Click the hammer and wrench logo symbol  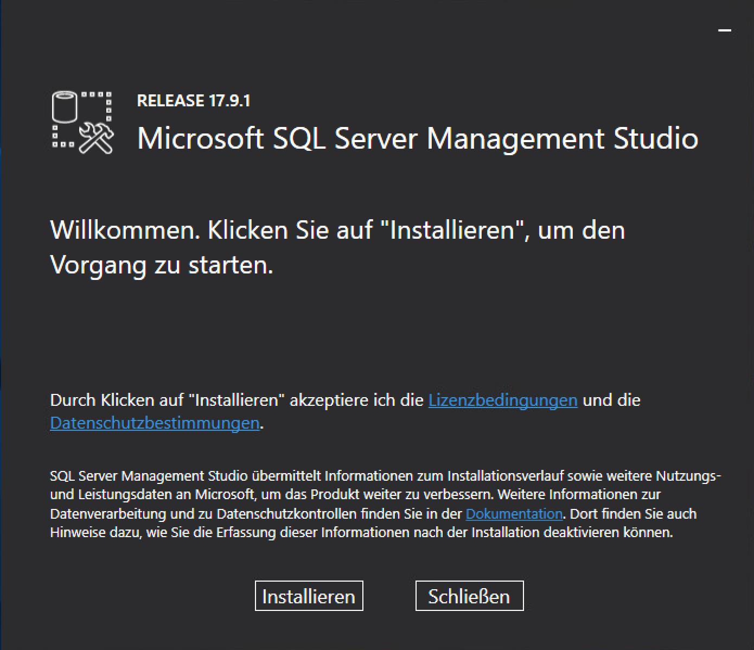[x=97, y=138]
